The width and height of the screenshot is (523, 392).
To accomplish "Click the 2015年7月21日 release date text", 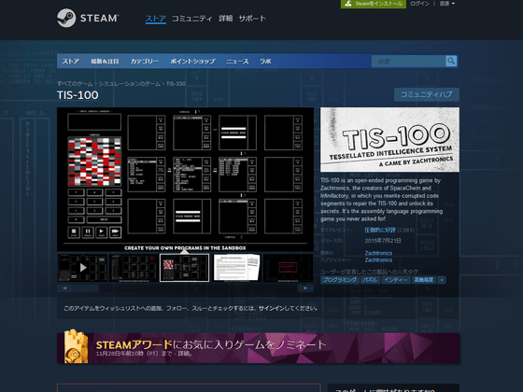I will point(383,241).
